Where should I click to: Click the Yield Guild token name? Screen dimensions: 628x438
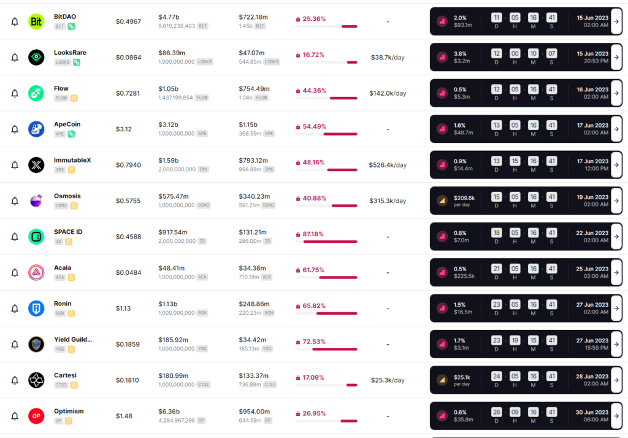tap(72, 339)
